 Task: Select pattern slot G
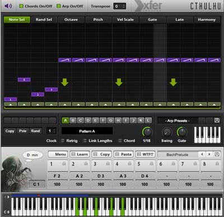(x=110, y=121)
